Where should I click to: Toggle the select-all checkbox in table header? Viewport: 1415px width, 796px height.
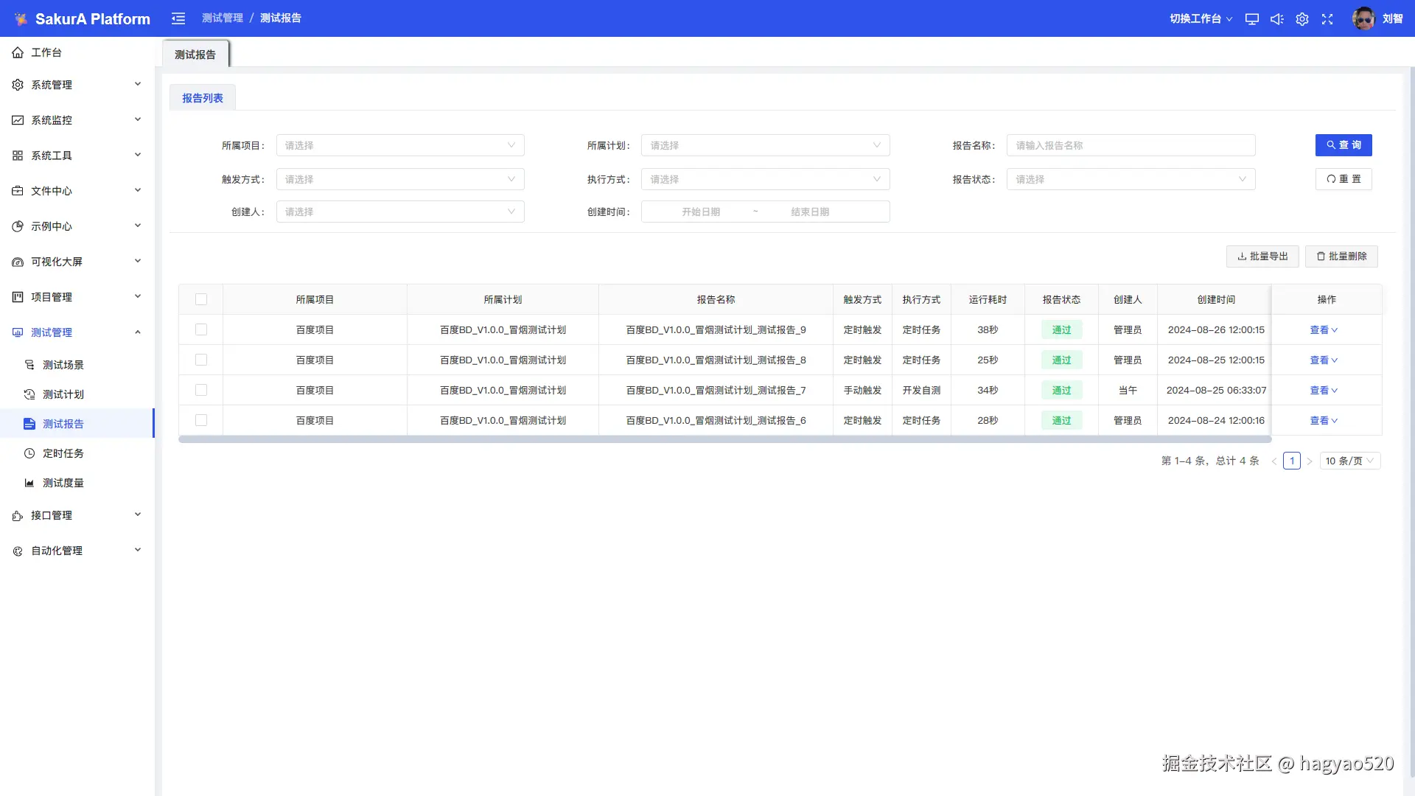201,299
